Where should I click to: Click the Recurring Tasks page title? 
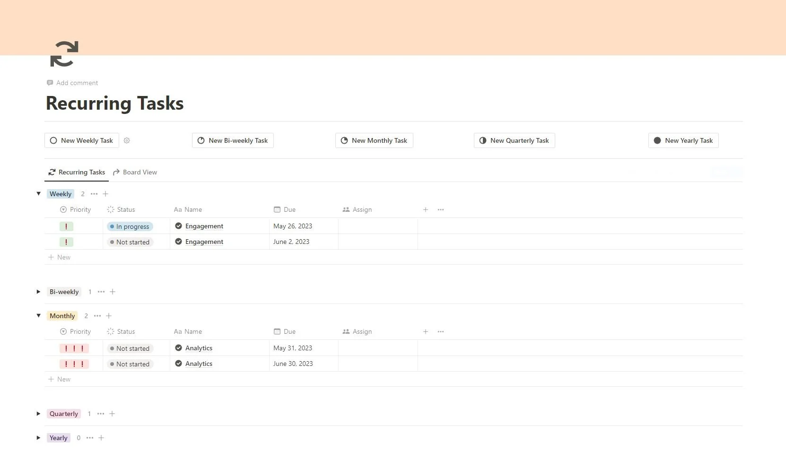115,103
